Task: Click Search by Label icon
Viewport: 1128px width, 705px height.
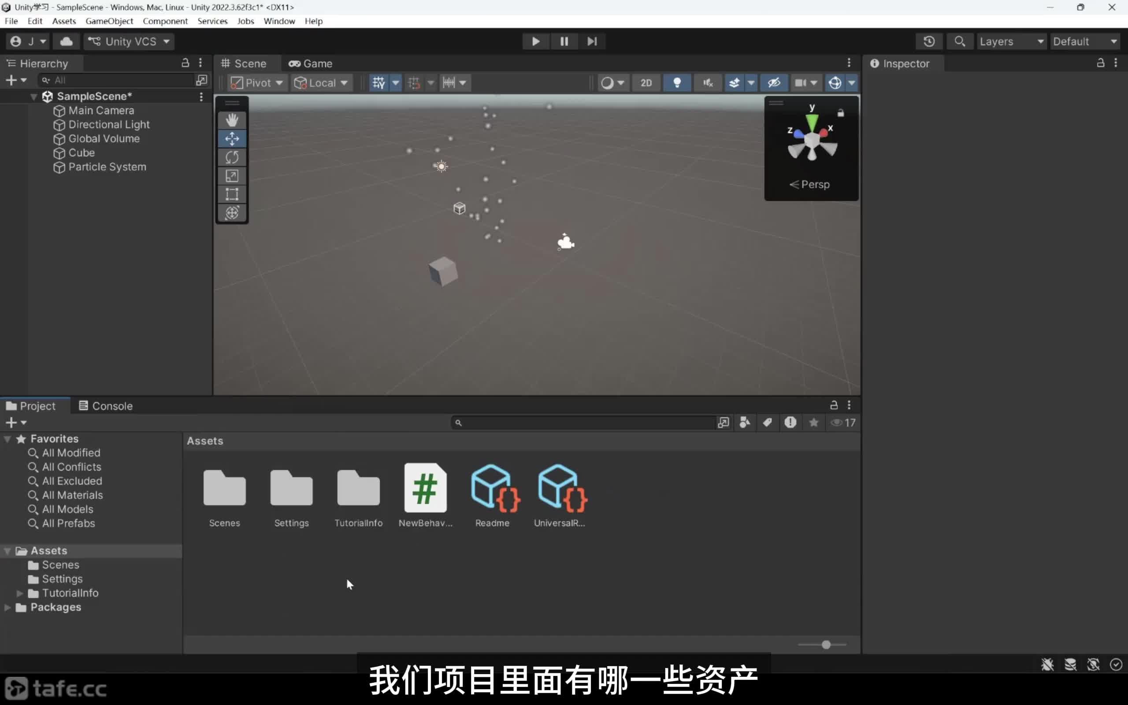Action: click(x=767, y=423)
